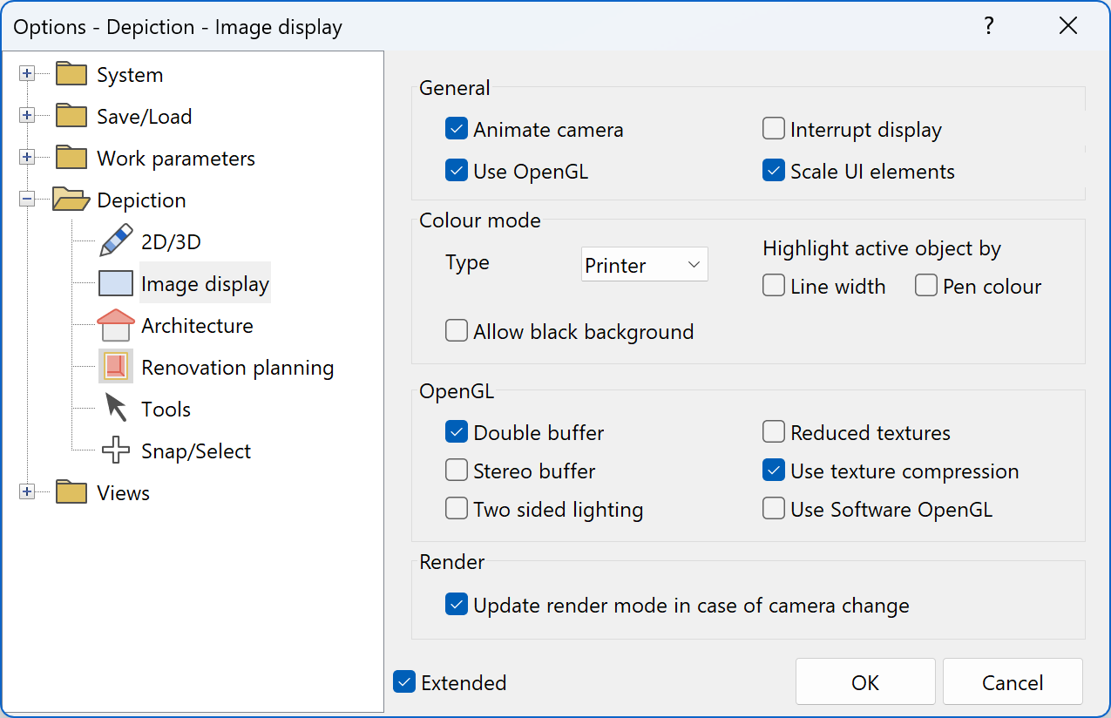The width and height of the screenshot is (1111, 718).
Task: Open Architecture settings via house icon
Action: (115, 324)
